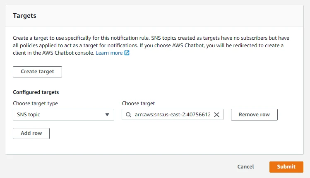Click the caret arrow in SNS topic dropdown
Viewport: 310px width, 178px height.
[107, 115]
